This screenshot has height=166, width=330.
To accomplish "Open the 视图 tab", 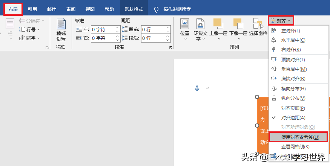I will pyautogui.click(x=90, y=9).
